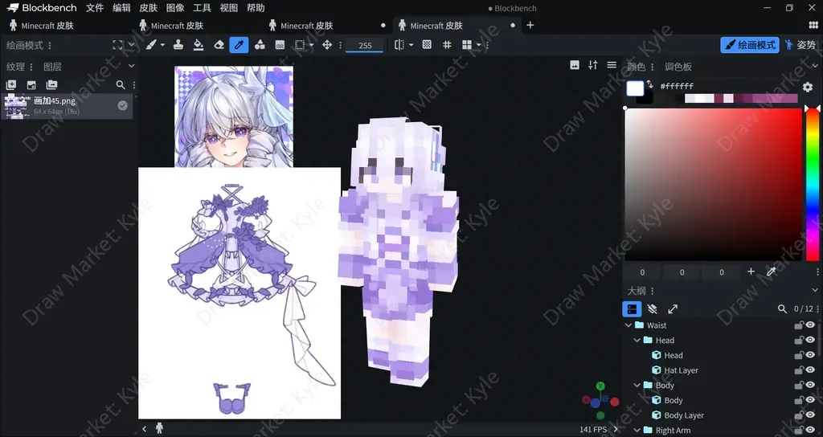Toggle mirror painting mode

[x=399, y=45]
